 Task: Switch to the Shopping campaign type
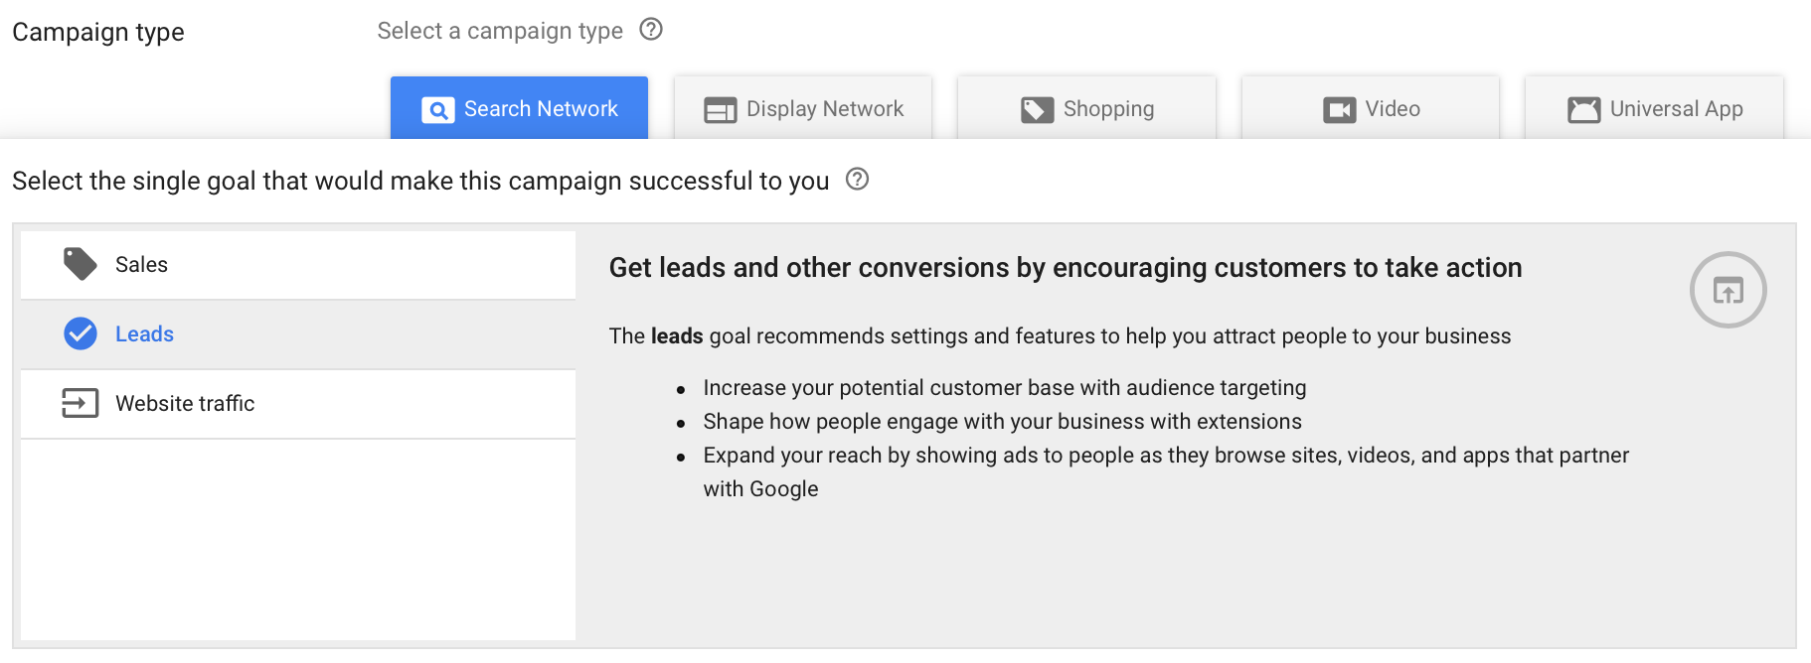(1086, 109)
